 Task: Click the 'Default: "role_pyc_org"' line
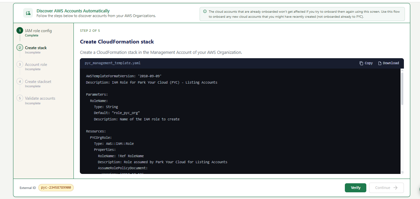[x=117, y=113]
